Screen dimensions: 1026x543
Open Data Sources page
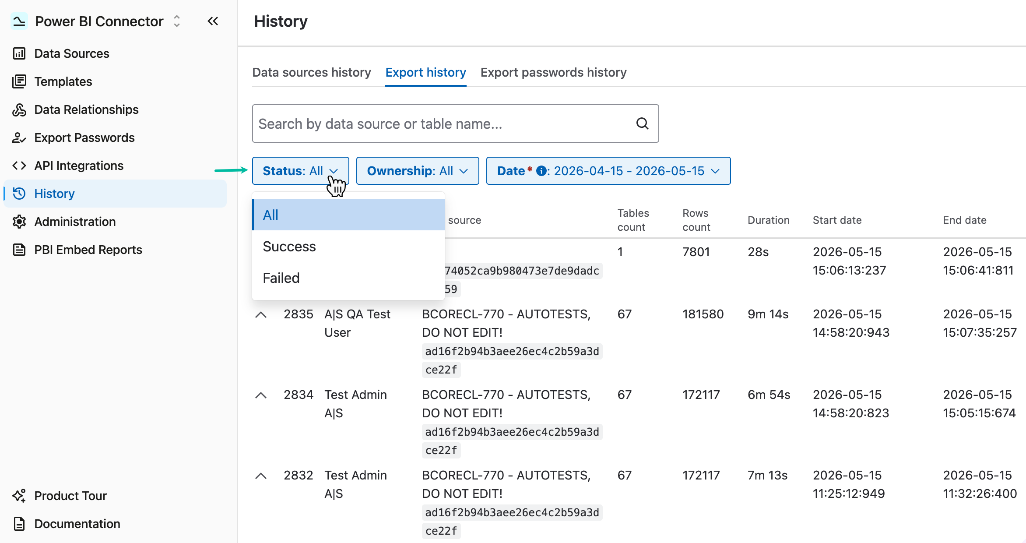tap(115, 53)
